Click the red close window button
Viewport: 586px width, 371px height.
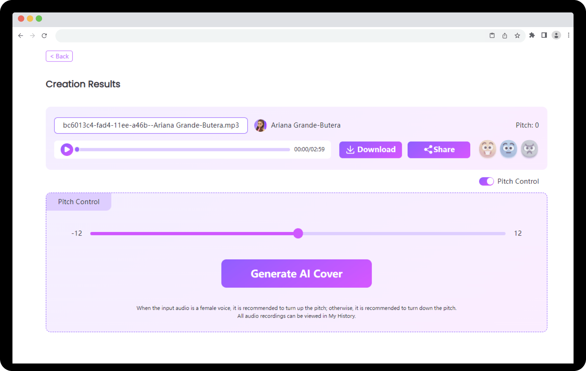(21, 19)
